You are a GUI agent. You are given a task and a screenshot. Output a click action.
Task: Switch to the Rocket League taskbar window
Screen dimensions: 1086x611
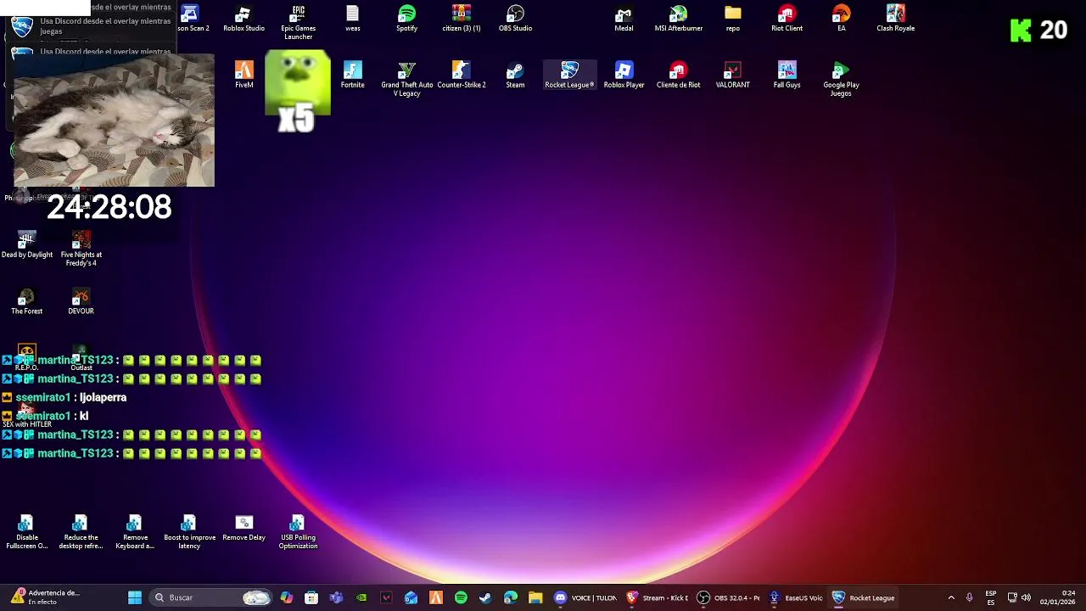(x=864, y=597)
